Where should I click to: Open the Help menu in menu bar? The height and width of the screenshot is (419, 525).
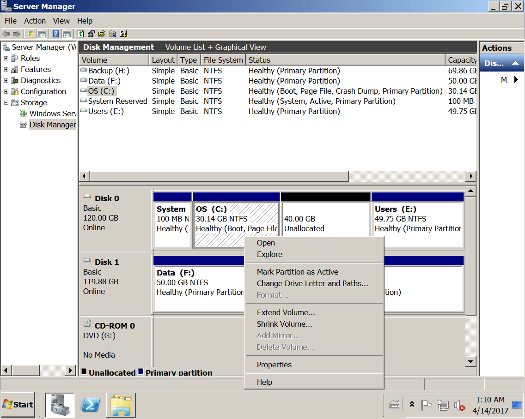(85, 21)
